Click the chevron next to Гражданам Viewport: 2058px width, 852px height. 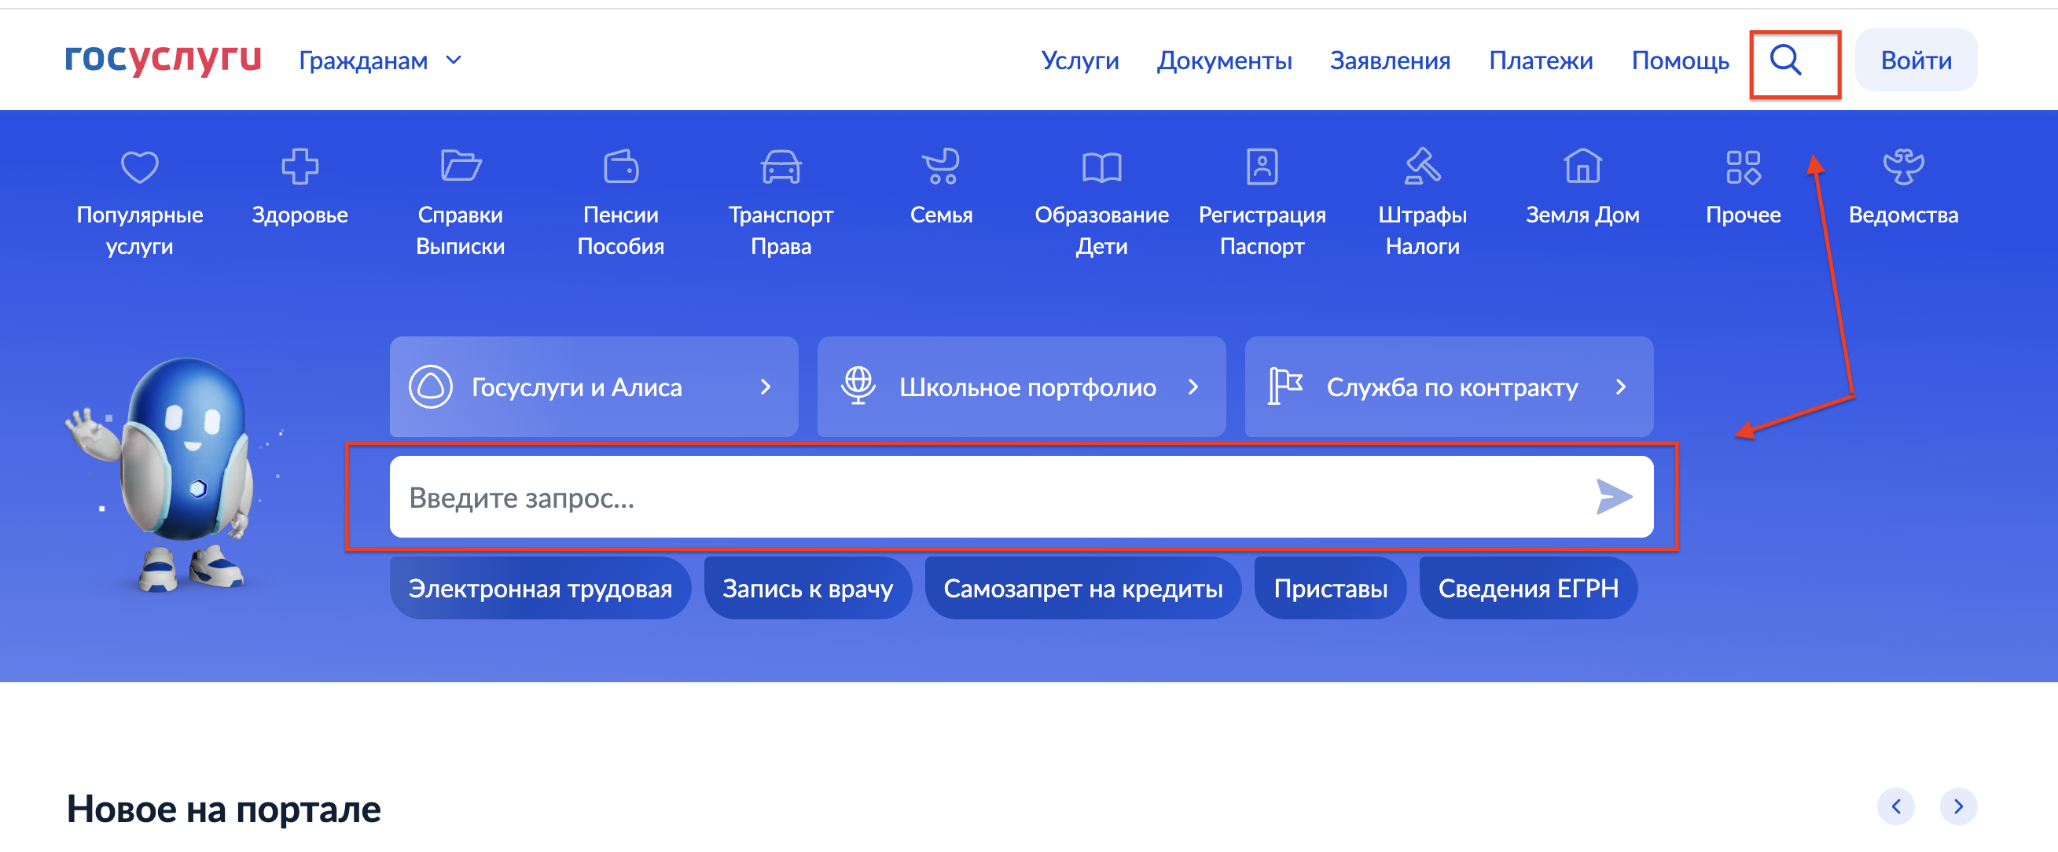pos(453,61)
